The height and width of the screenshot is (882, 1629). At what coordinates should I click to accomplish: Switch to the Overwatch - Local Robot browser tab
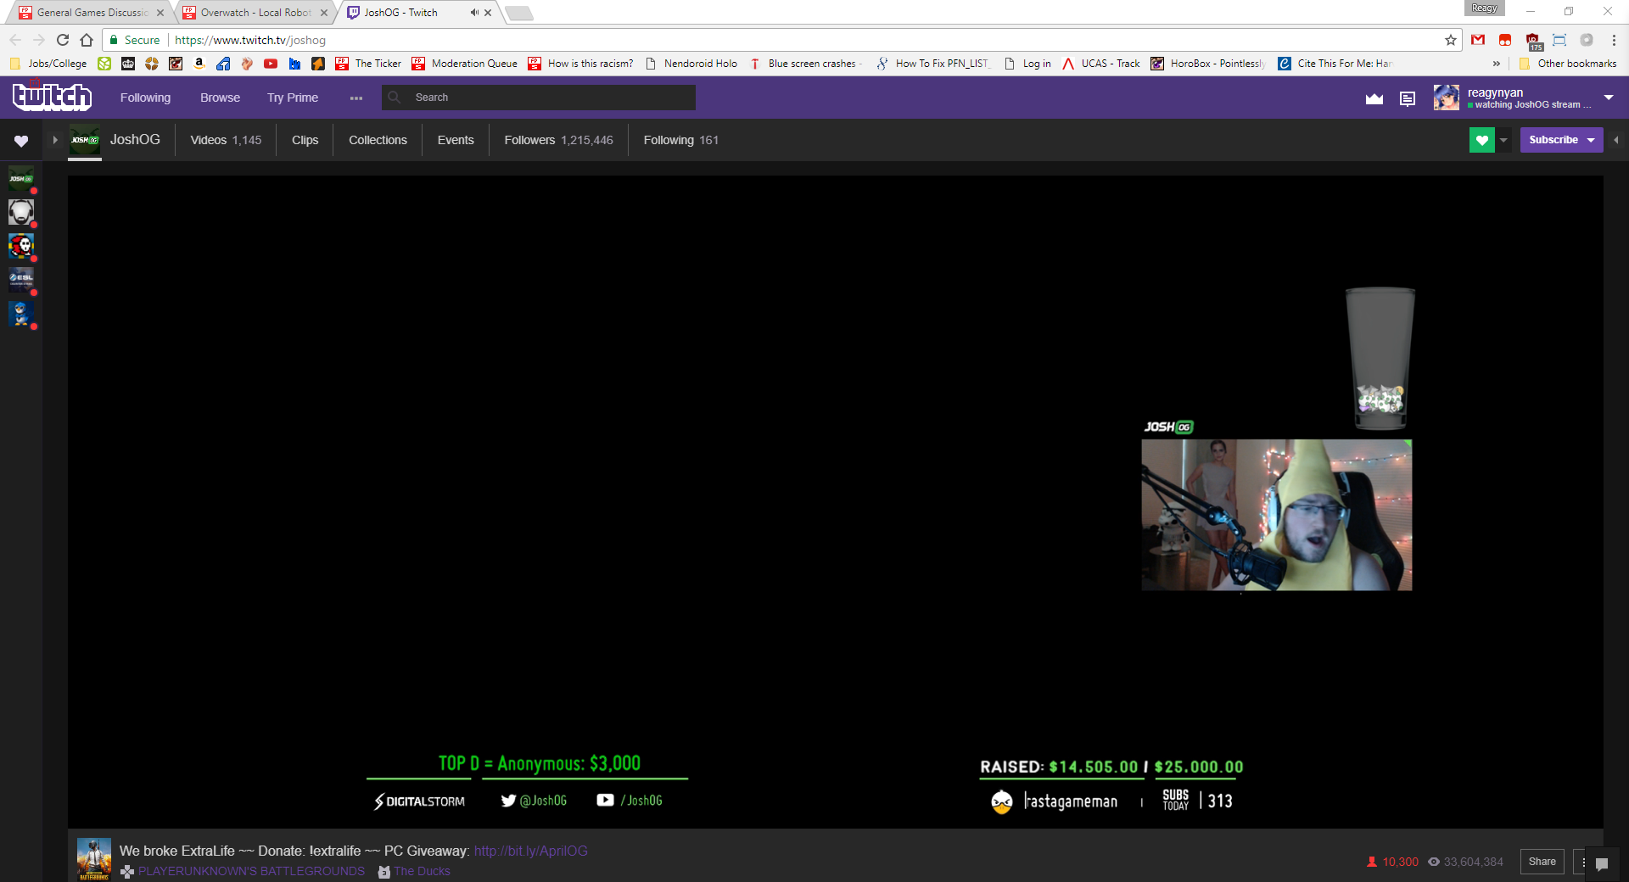click(255, 13)
